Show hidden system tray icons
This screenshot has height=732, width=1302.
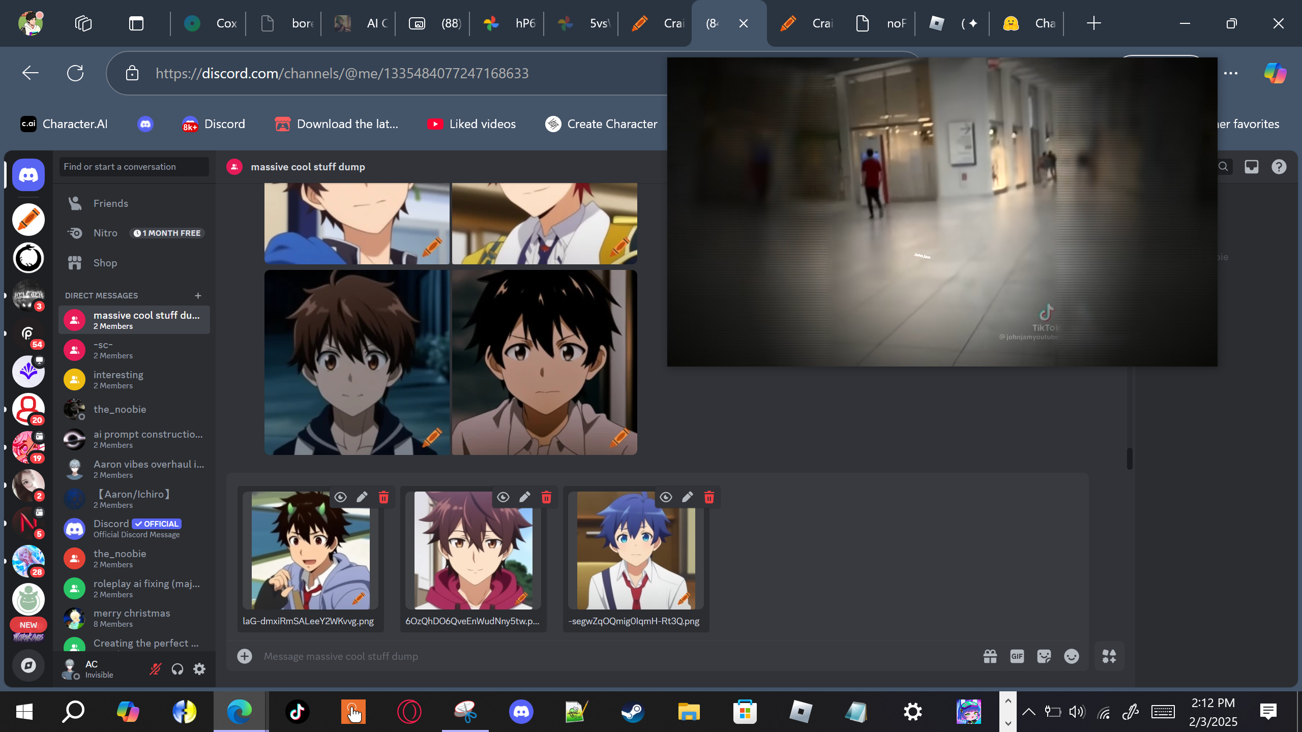(x=1028, y=712)
